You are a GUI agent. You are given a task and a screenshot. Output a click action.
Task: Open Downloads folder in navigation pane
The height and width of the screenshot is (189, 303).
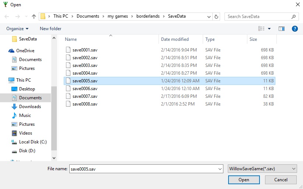click(x=30, y=107)
